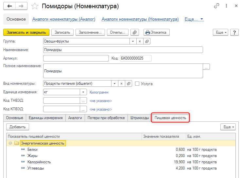Click the forward navigation arrow
This screenshot has width=240, height=178.
(x=21, y=6)
